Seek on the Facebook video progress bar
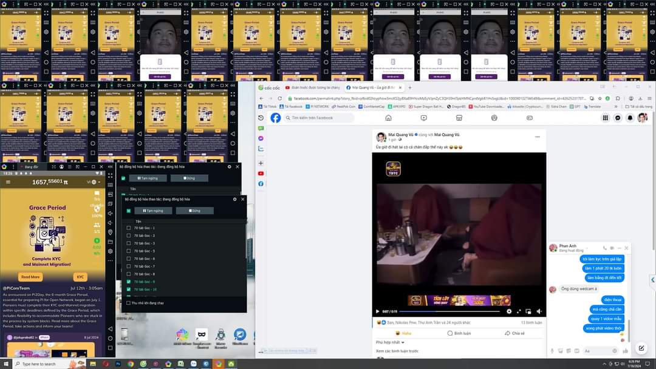 [x=449, y=311]
